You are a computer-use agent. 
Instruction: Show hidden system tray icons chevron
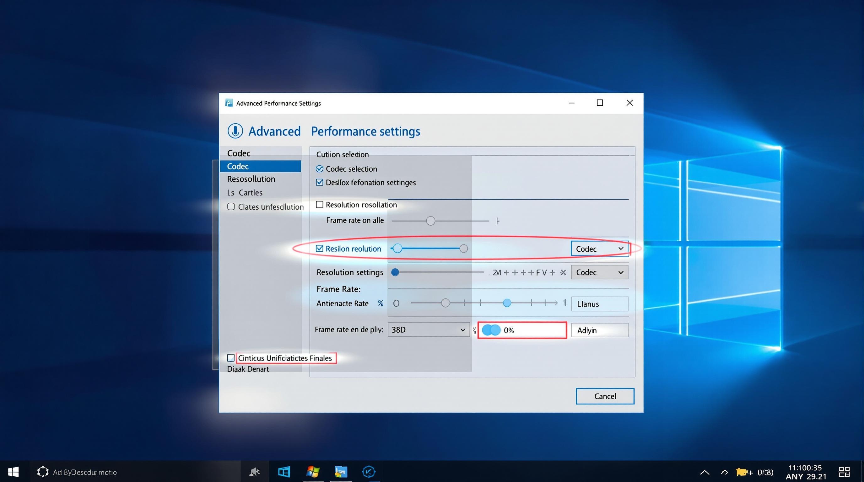pos(705,473)
